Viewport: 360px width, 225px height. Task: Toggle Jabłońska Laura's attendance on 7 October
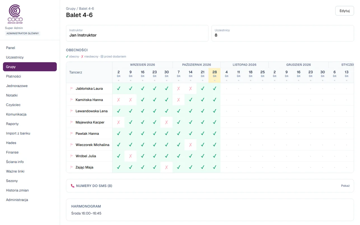[179, 89]
